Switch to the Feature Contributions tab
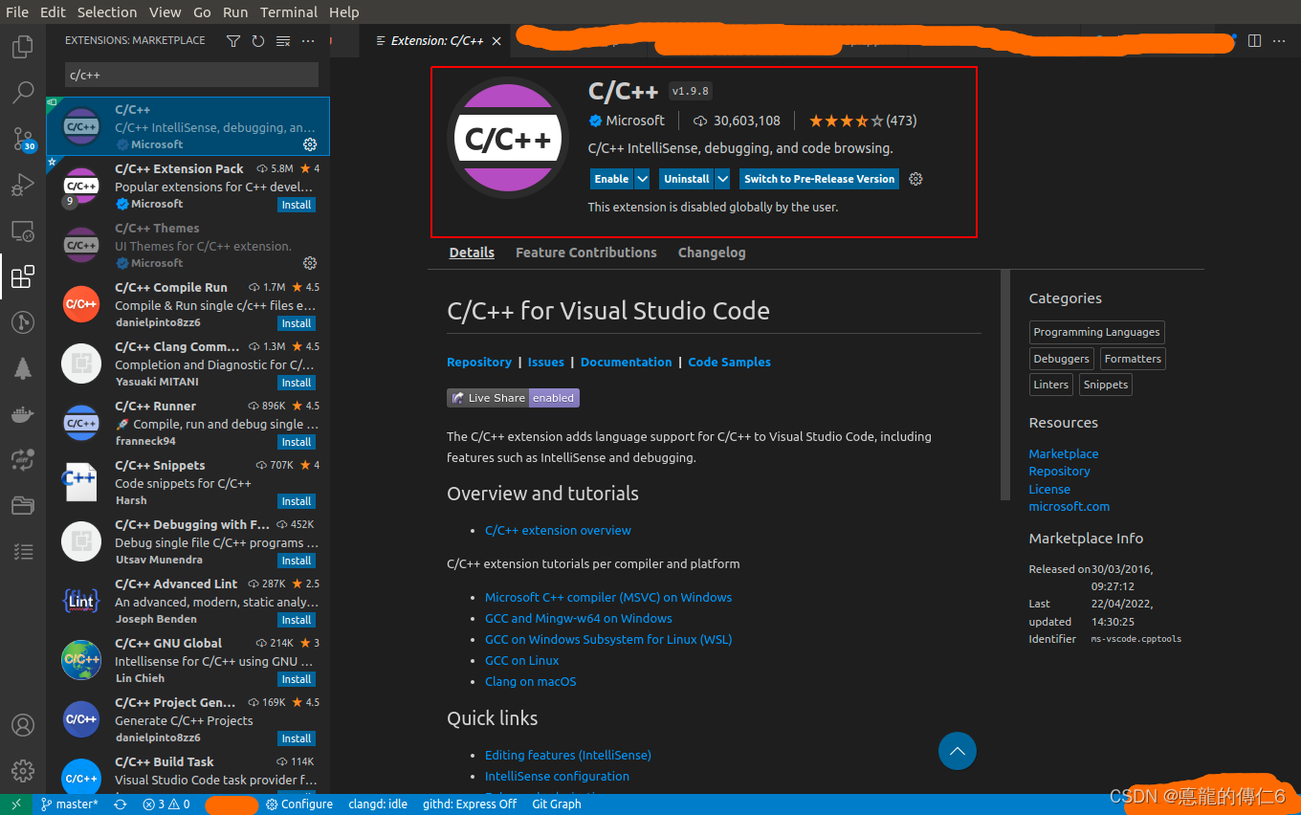The image size is (1301, 815). coord(586,253)
